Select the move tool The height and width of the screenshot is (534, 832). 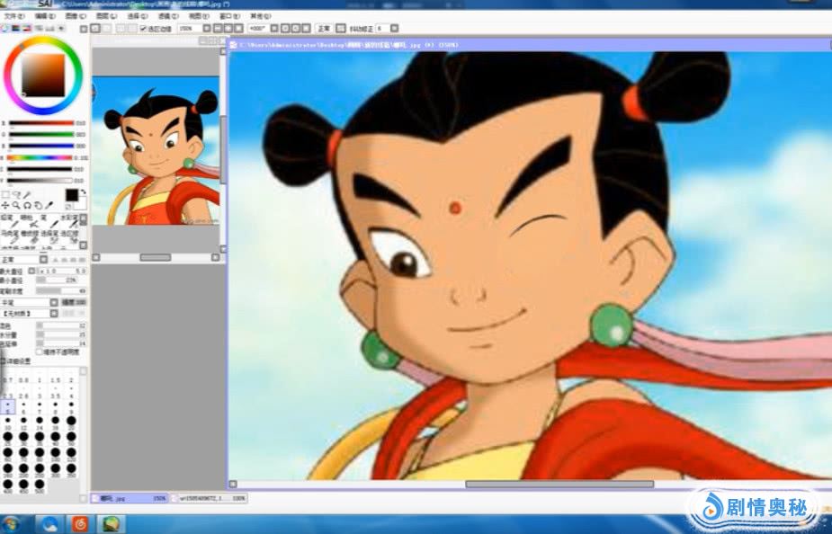pos(5,206)
